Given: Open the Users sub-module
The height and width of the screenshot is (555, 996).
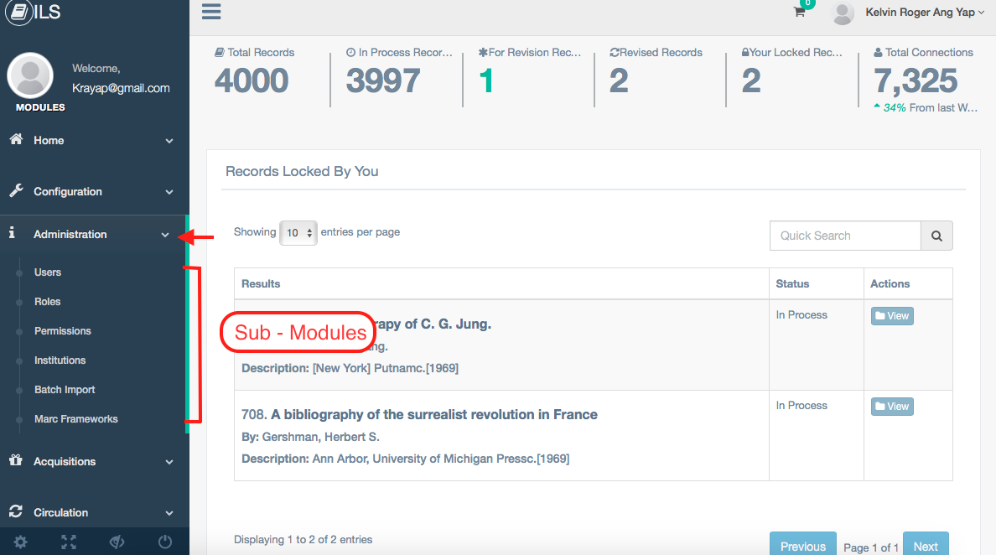Looking at the screenshot, I should click(x=48, y=272).
